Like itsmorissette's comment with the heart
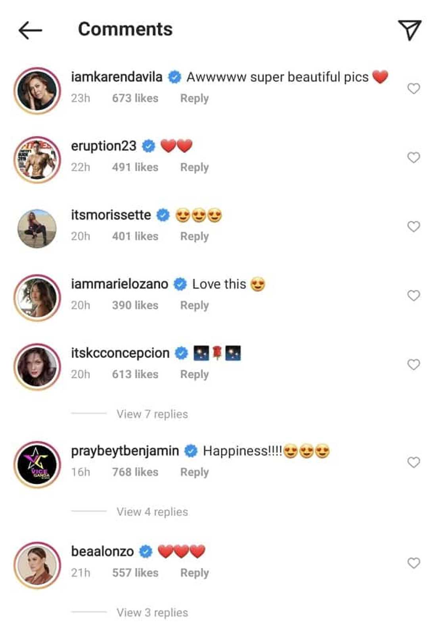 click(x=413, y=227)
